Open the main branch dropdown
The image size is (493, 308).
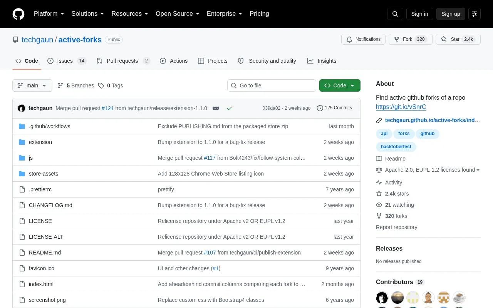click(x=32, y=85)
